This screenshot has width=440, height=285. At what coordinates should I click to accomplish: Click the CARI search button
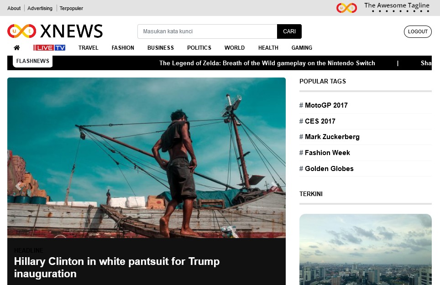click(x=289, y=31)
